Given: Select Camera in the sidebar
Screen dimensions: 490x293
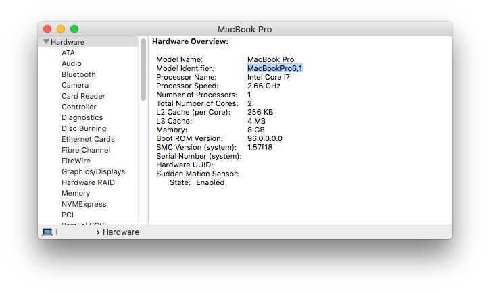Looking at the screenshot, I should [x=75, y=85].
